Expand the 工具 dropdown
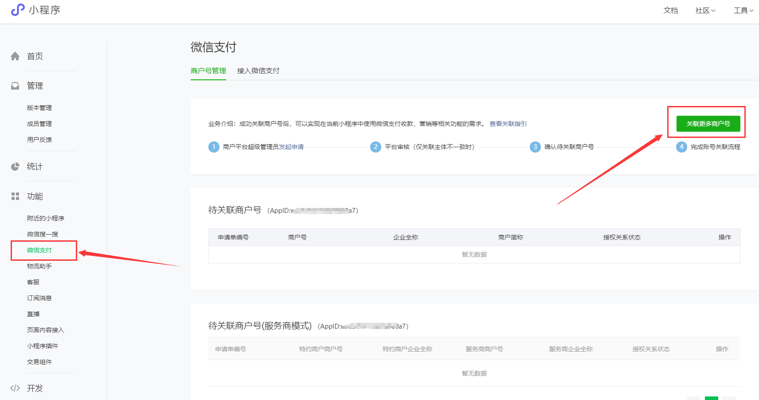Viewport: 759px width, 400px height. point(743,11)
